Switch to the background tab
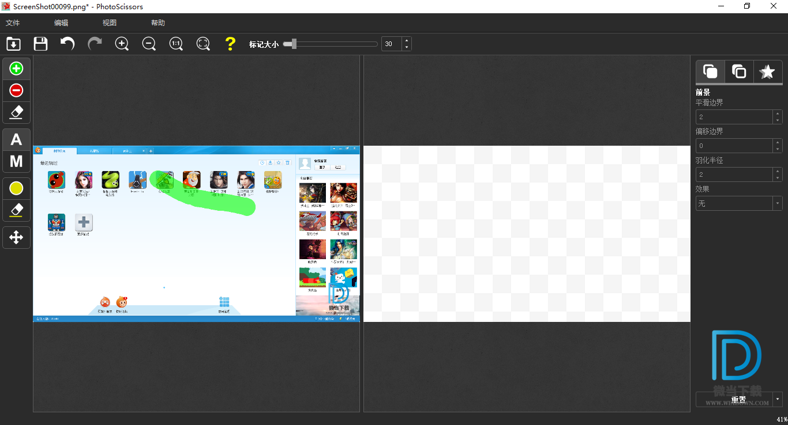This screenshot has height=425, width=788. click(x=739, y=72)
